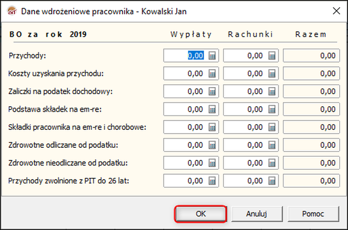Screen dimensions: 348x230
Task: Open help with Pomoc button
Action: click(312, 214)
